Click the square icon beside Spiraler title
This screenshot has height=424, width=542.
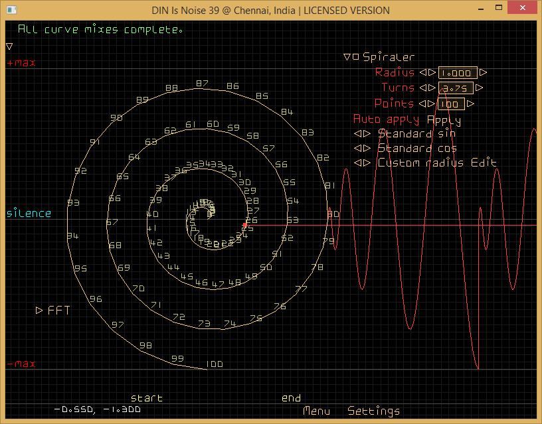(x=356, y=57)
